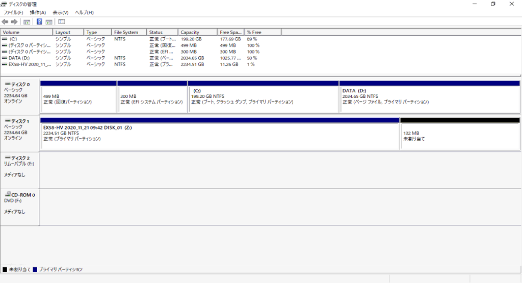Click the Forward arrow toolbar icon
The height and width of the screenshot is (283, 522).
tap(14, 22)
